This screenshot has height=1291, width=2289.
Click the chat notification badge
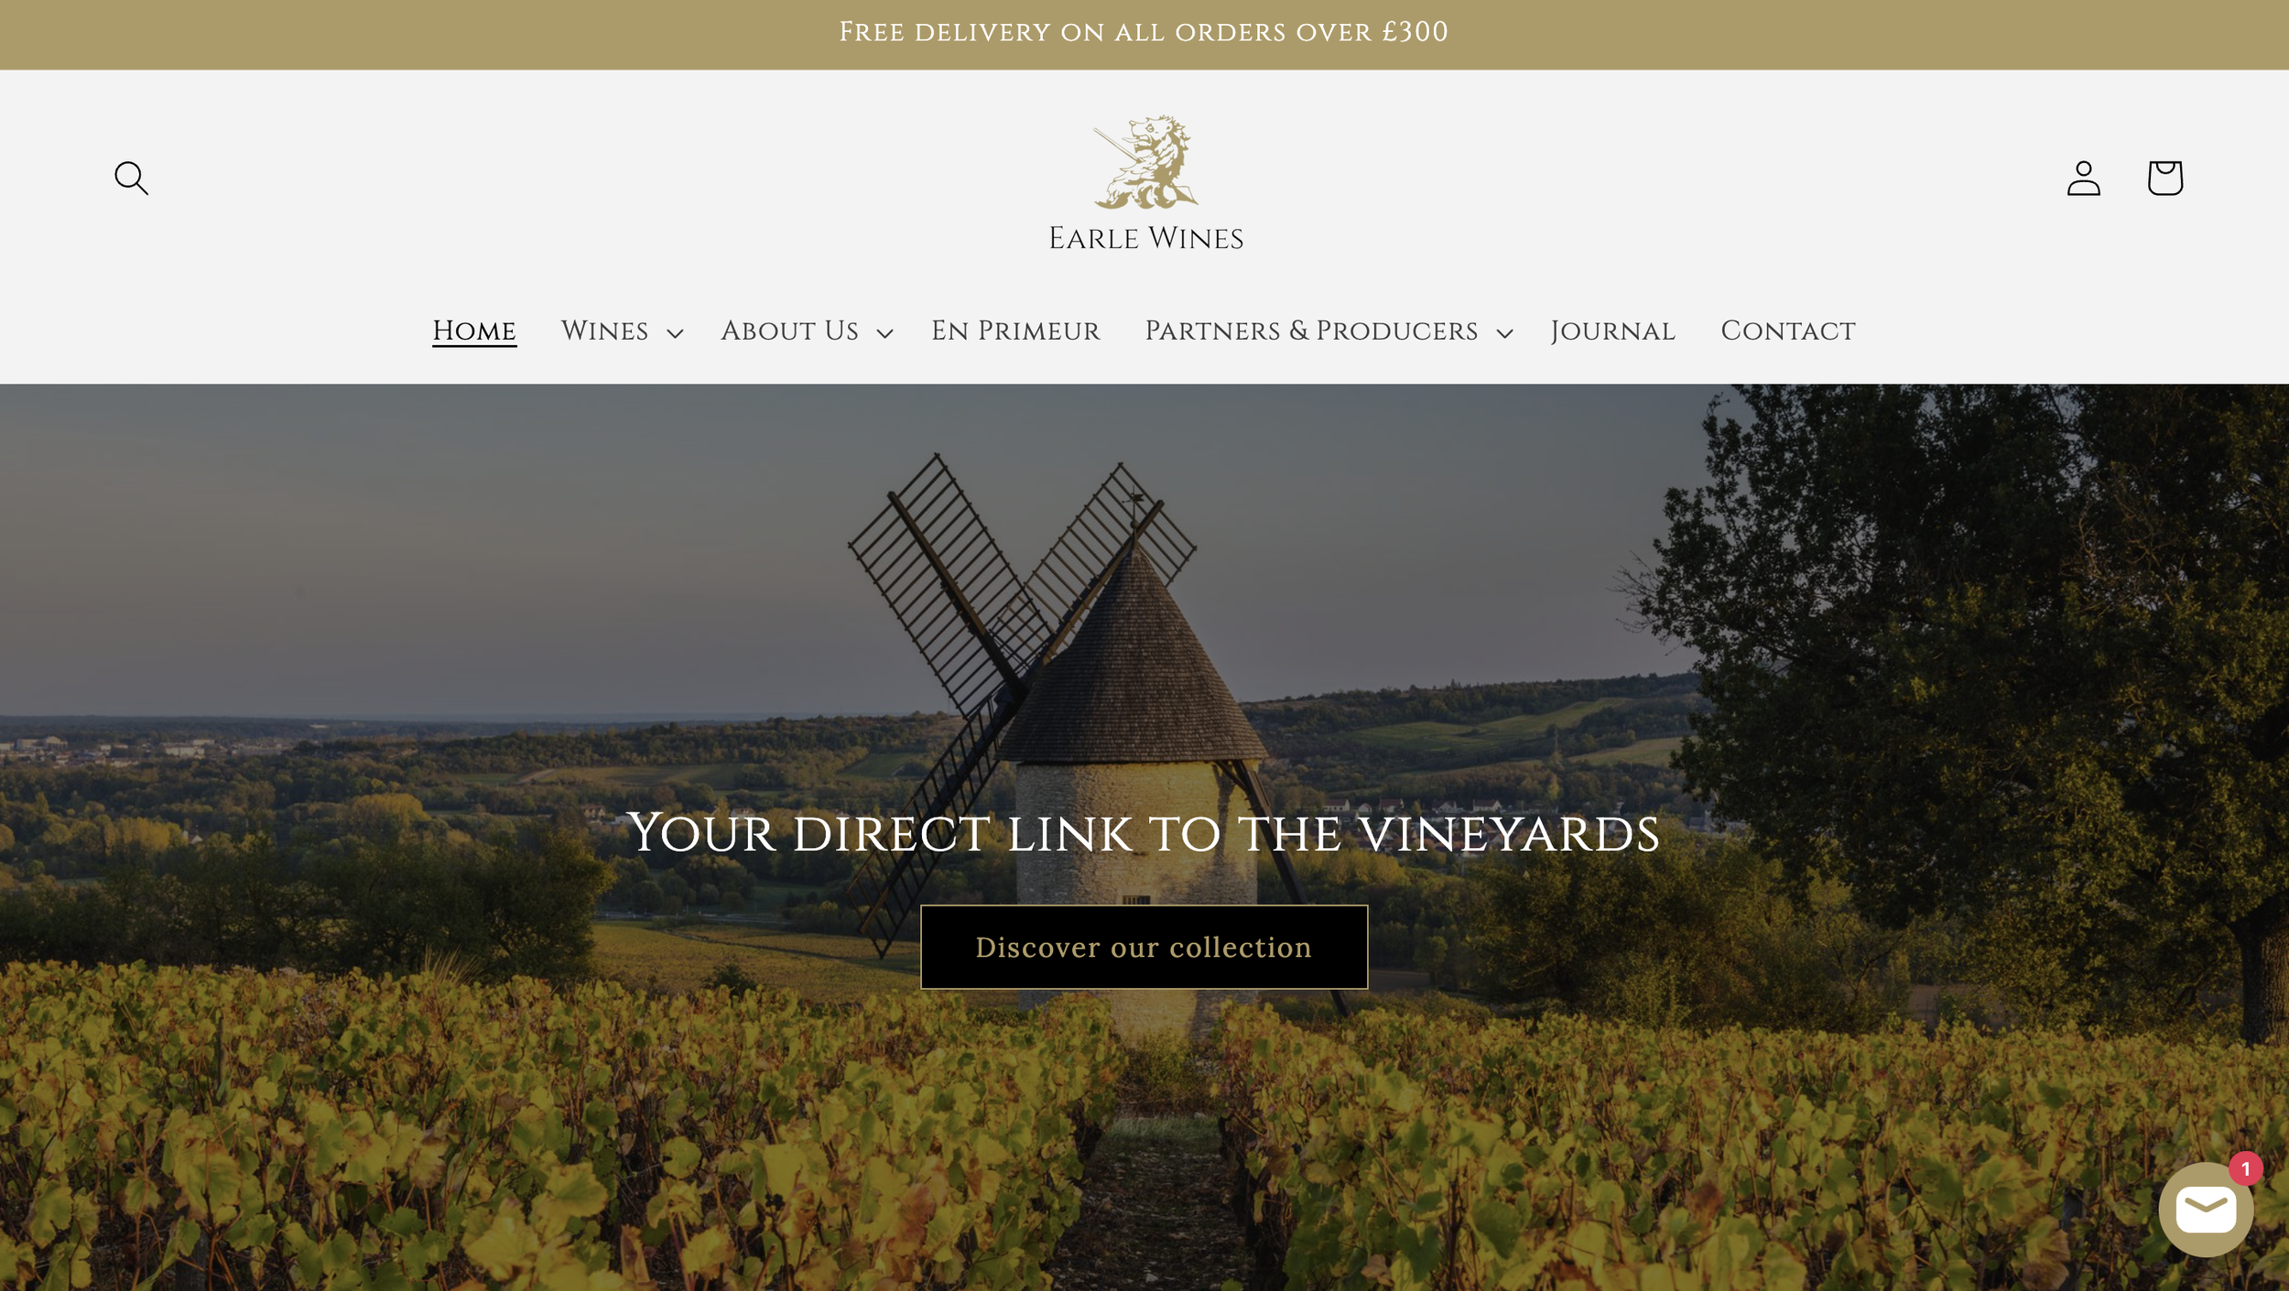[2245, 1168]
